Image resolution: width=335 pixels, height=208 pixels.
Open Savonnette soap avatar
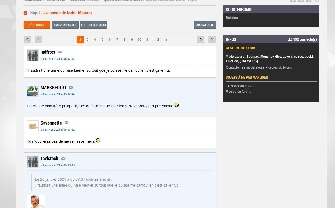33,126
